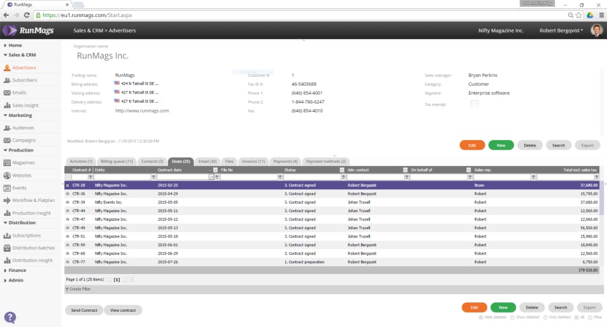Open the Distribution batches icon
Viewport: 607px width, 327px height.
[7, 247]
